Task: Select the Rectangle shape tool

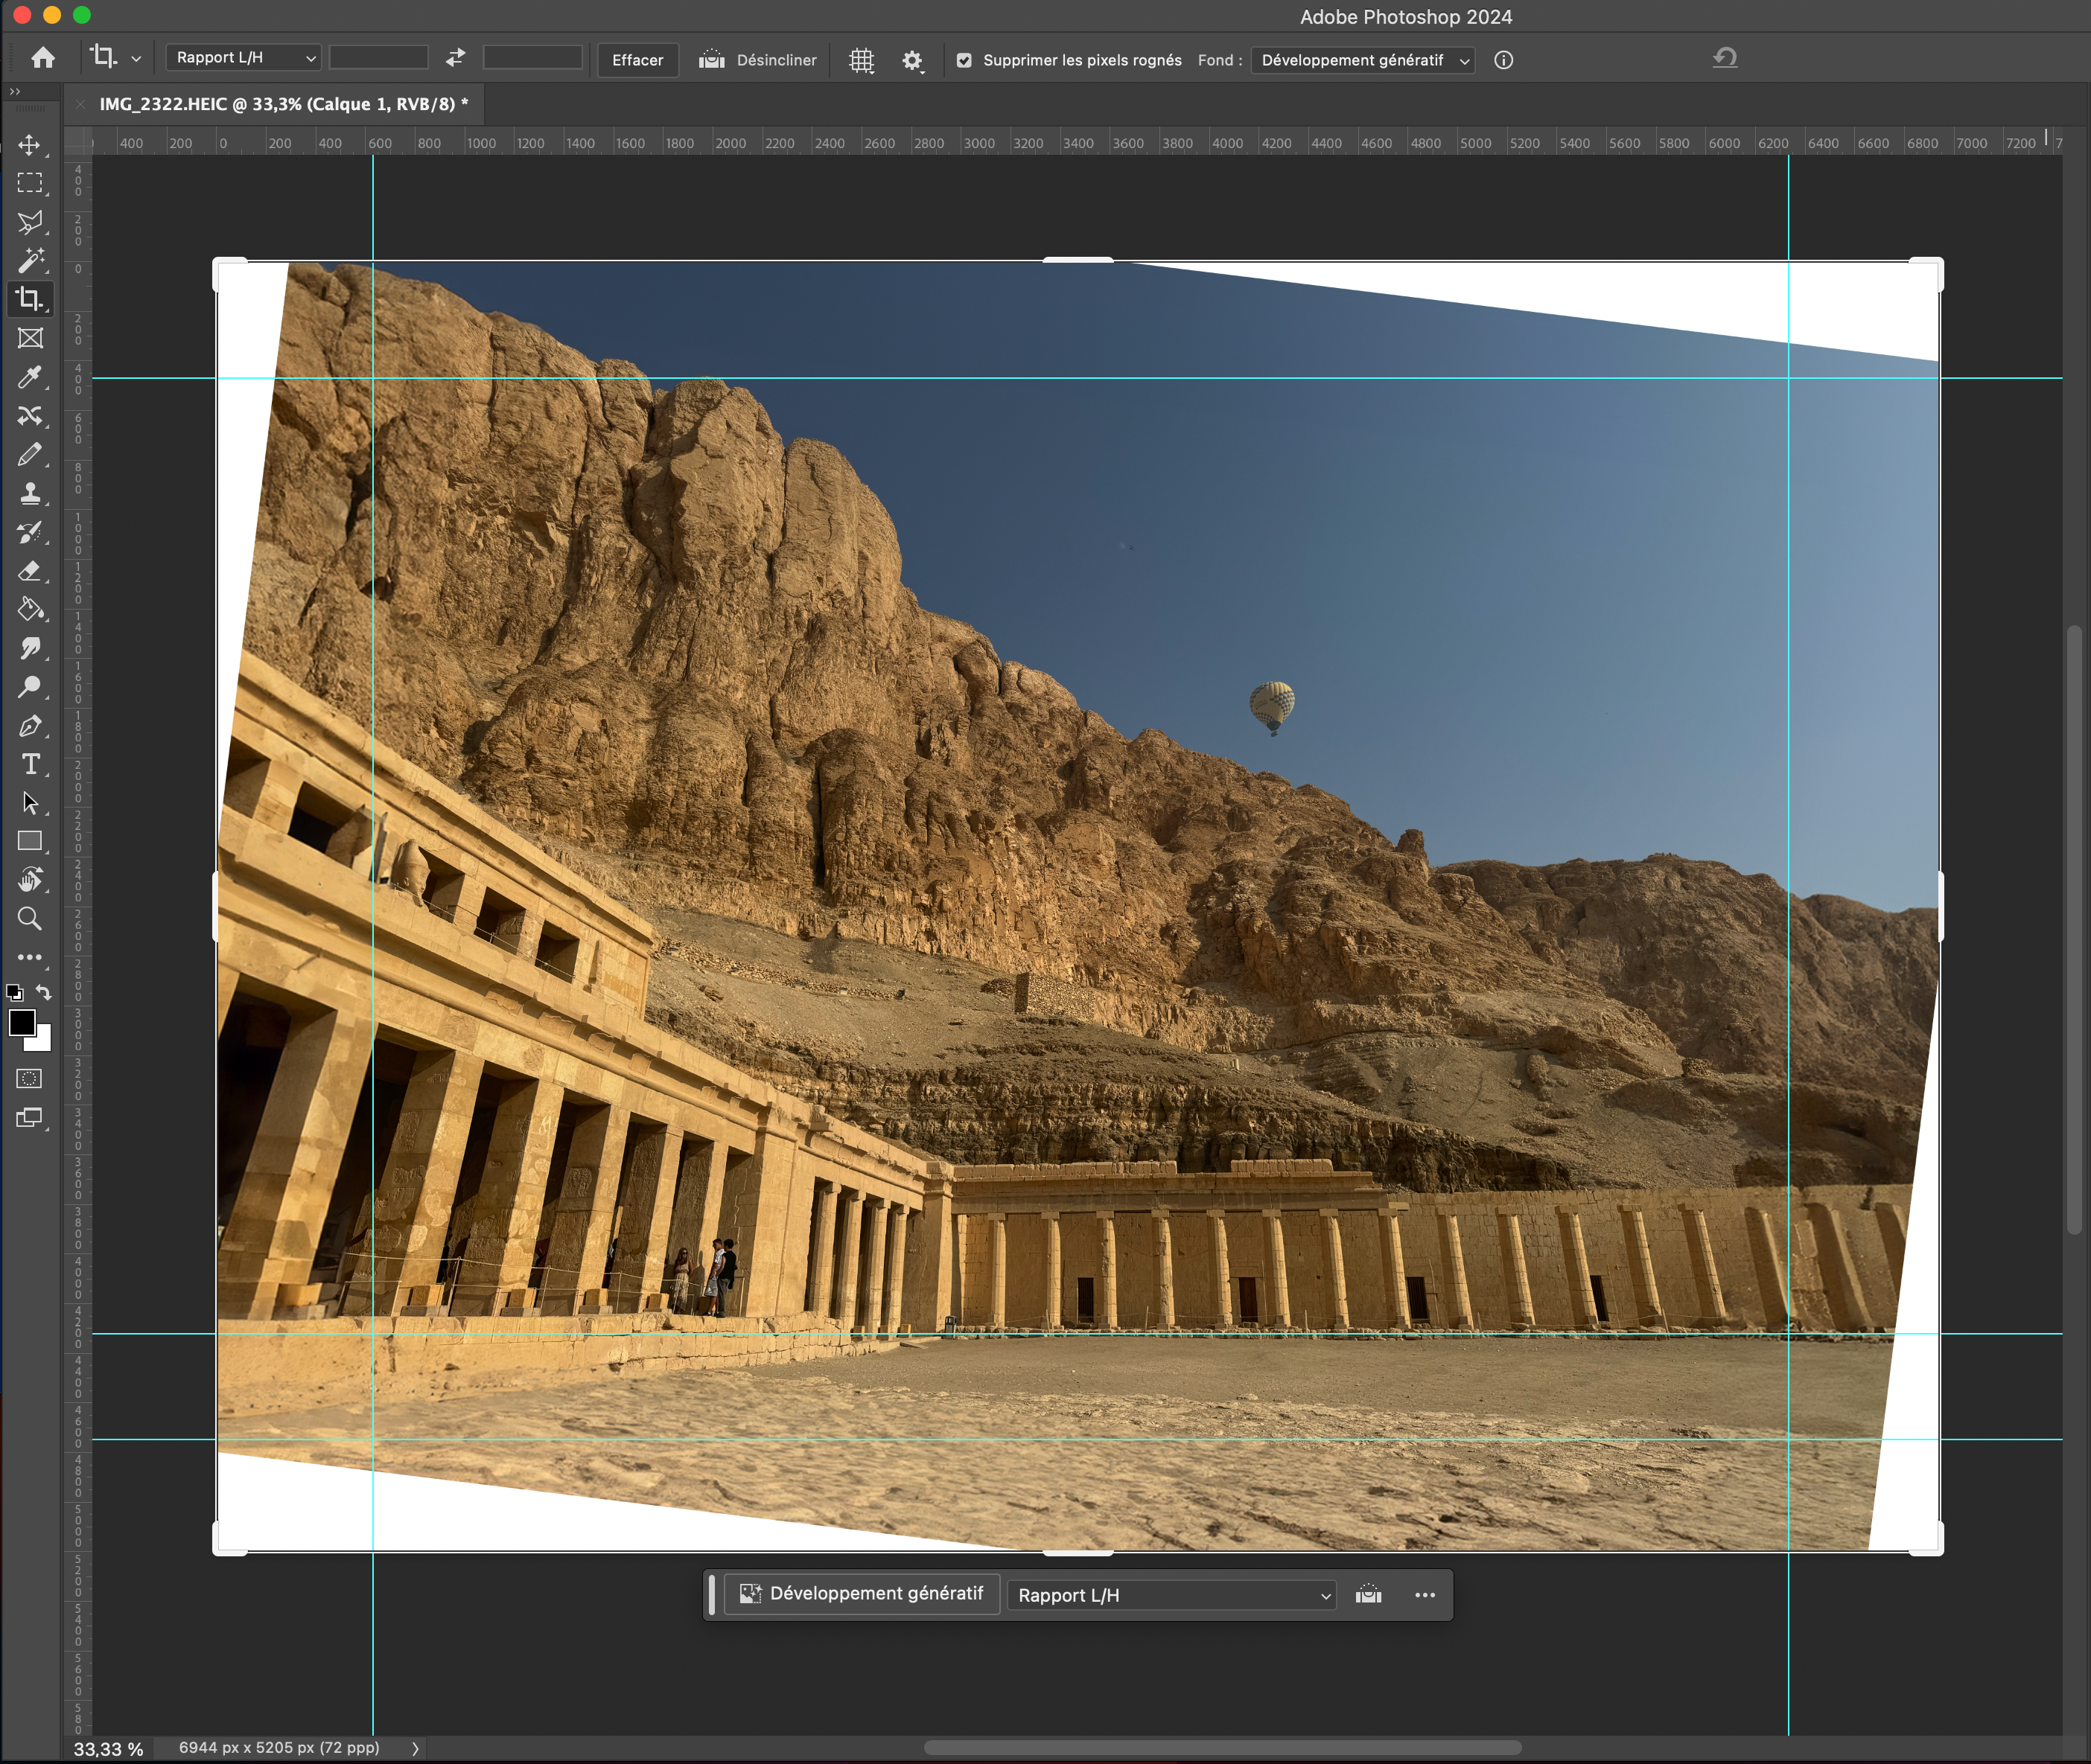Action: point(30,841)
